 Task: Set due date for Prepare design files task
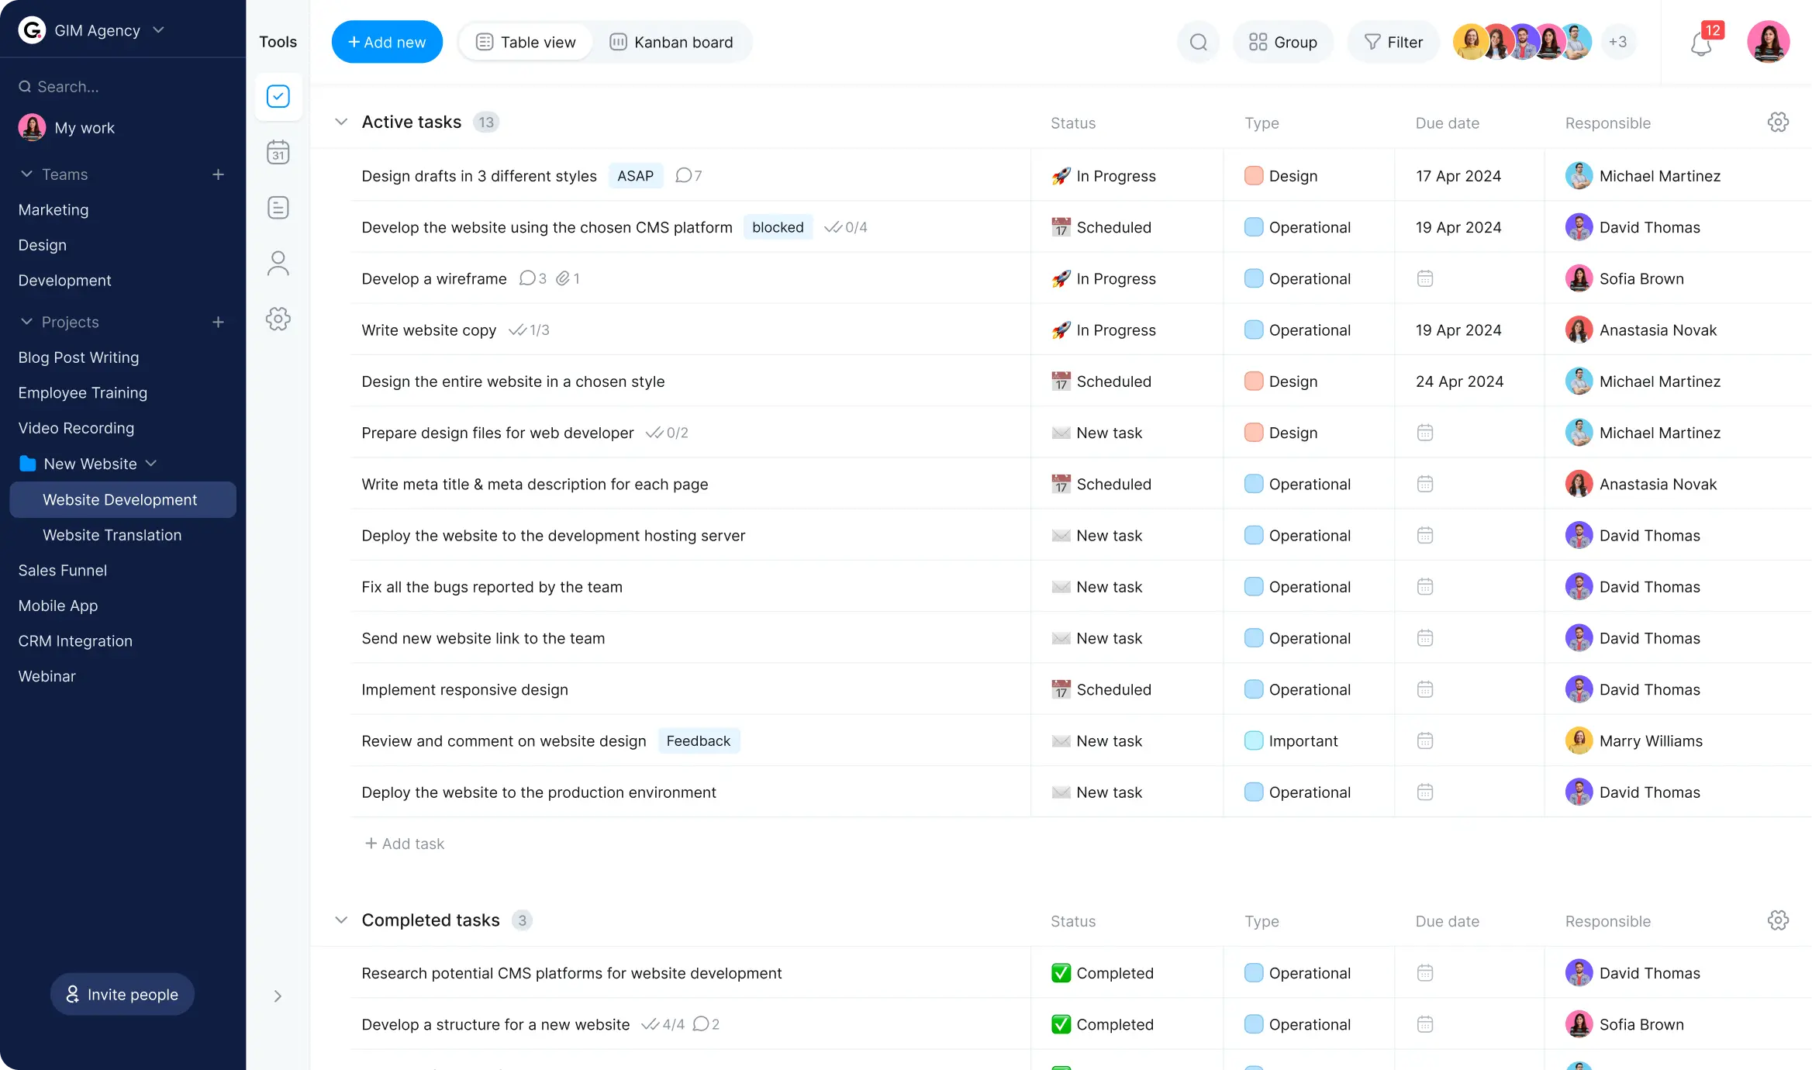tap(1425, 433)
